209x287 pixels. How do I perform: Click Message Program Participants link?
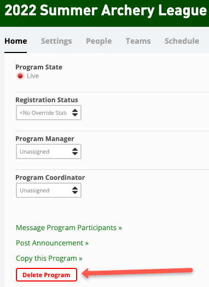[69, 228]
